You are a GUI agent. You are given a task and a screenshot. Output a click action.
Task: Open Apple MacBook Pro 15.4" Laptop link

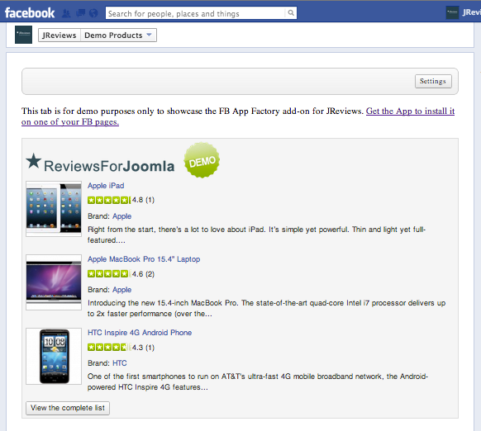pyautogui.click(x=144, y=259)
